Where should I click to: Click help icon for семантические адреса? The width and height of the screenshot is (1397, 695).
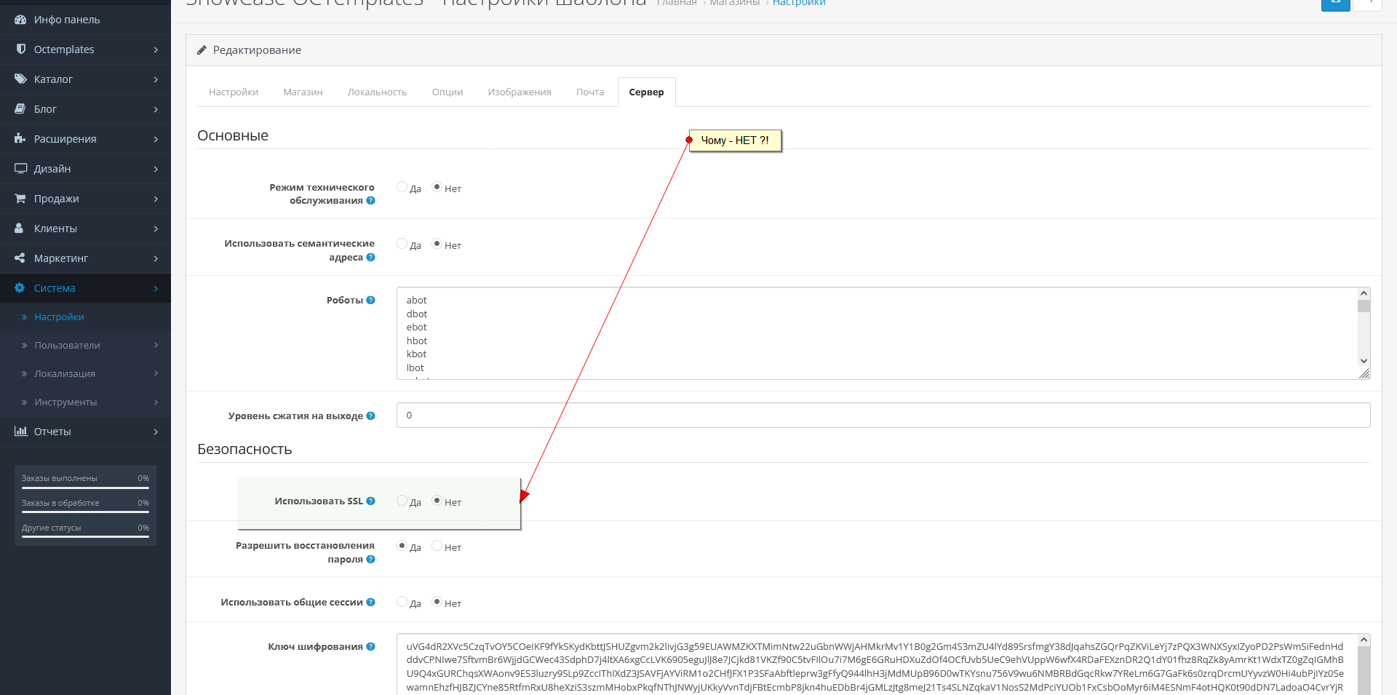click(x=371, y=258)
